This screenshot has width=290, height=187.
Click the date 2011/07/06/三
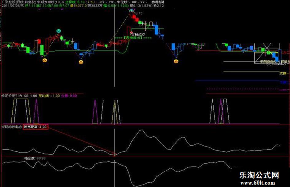tap(13, 6)
